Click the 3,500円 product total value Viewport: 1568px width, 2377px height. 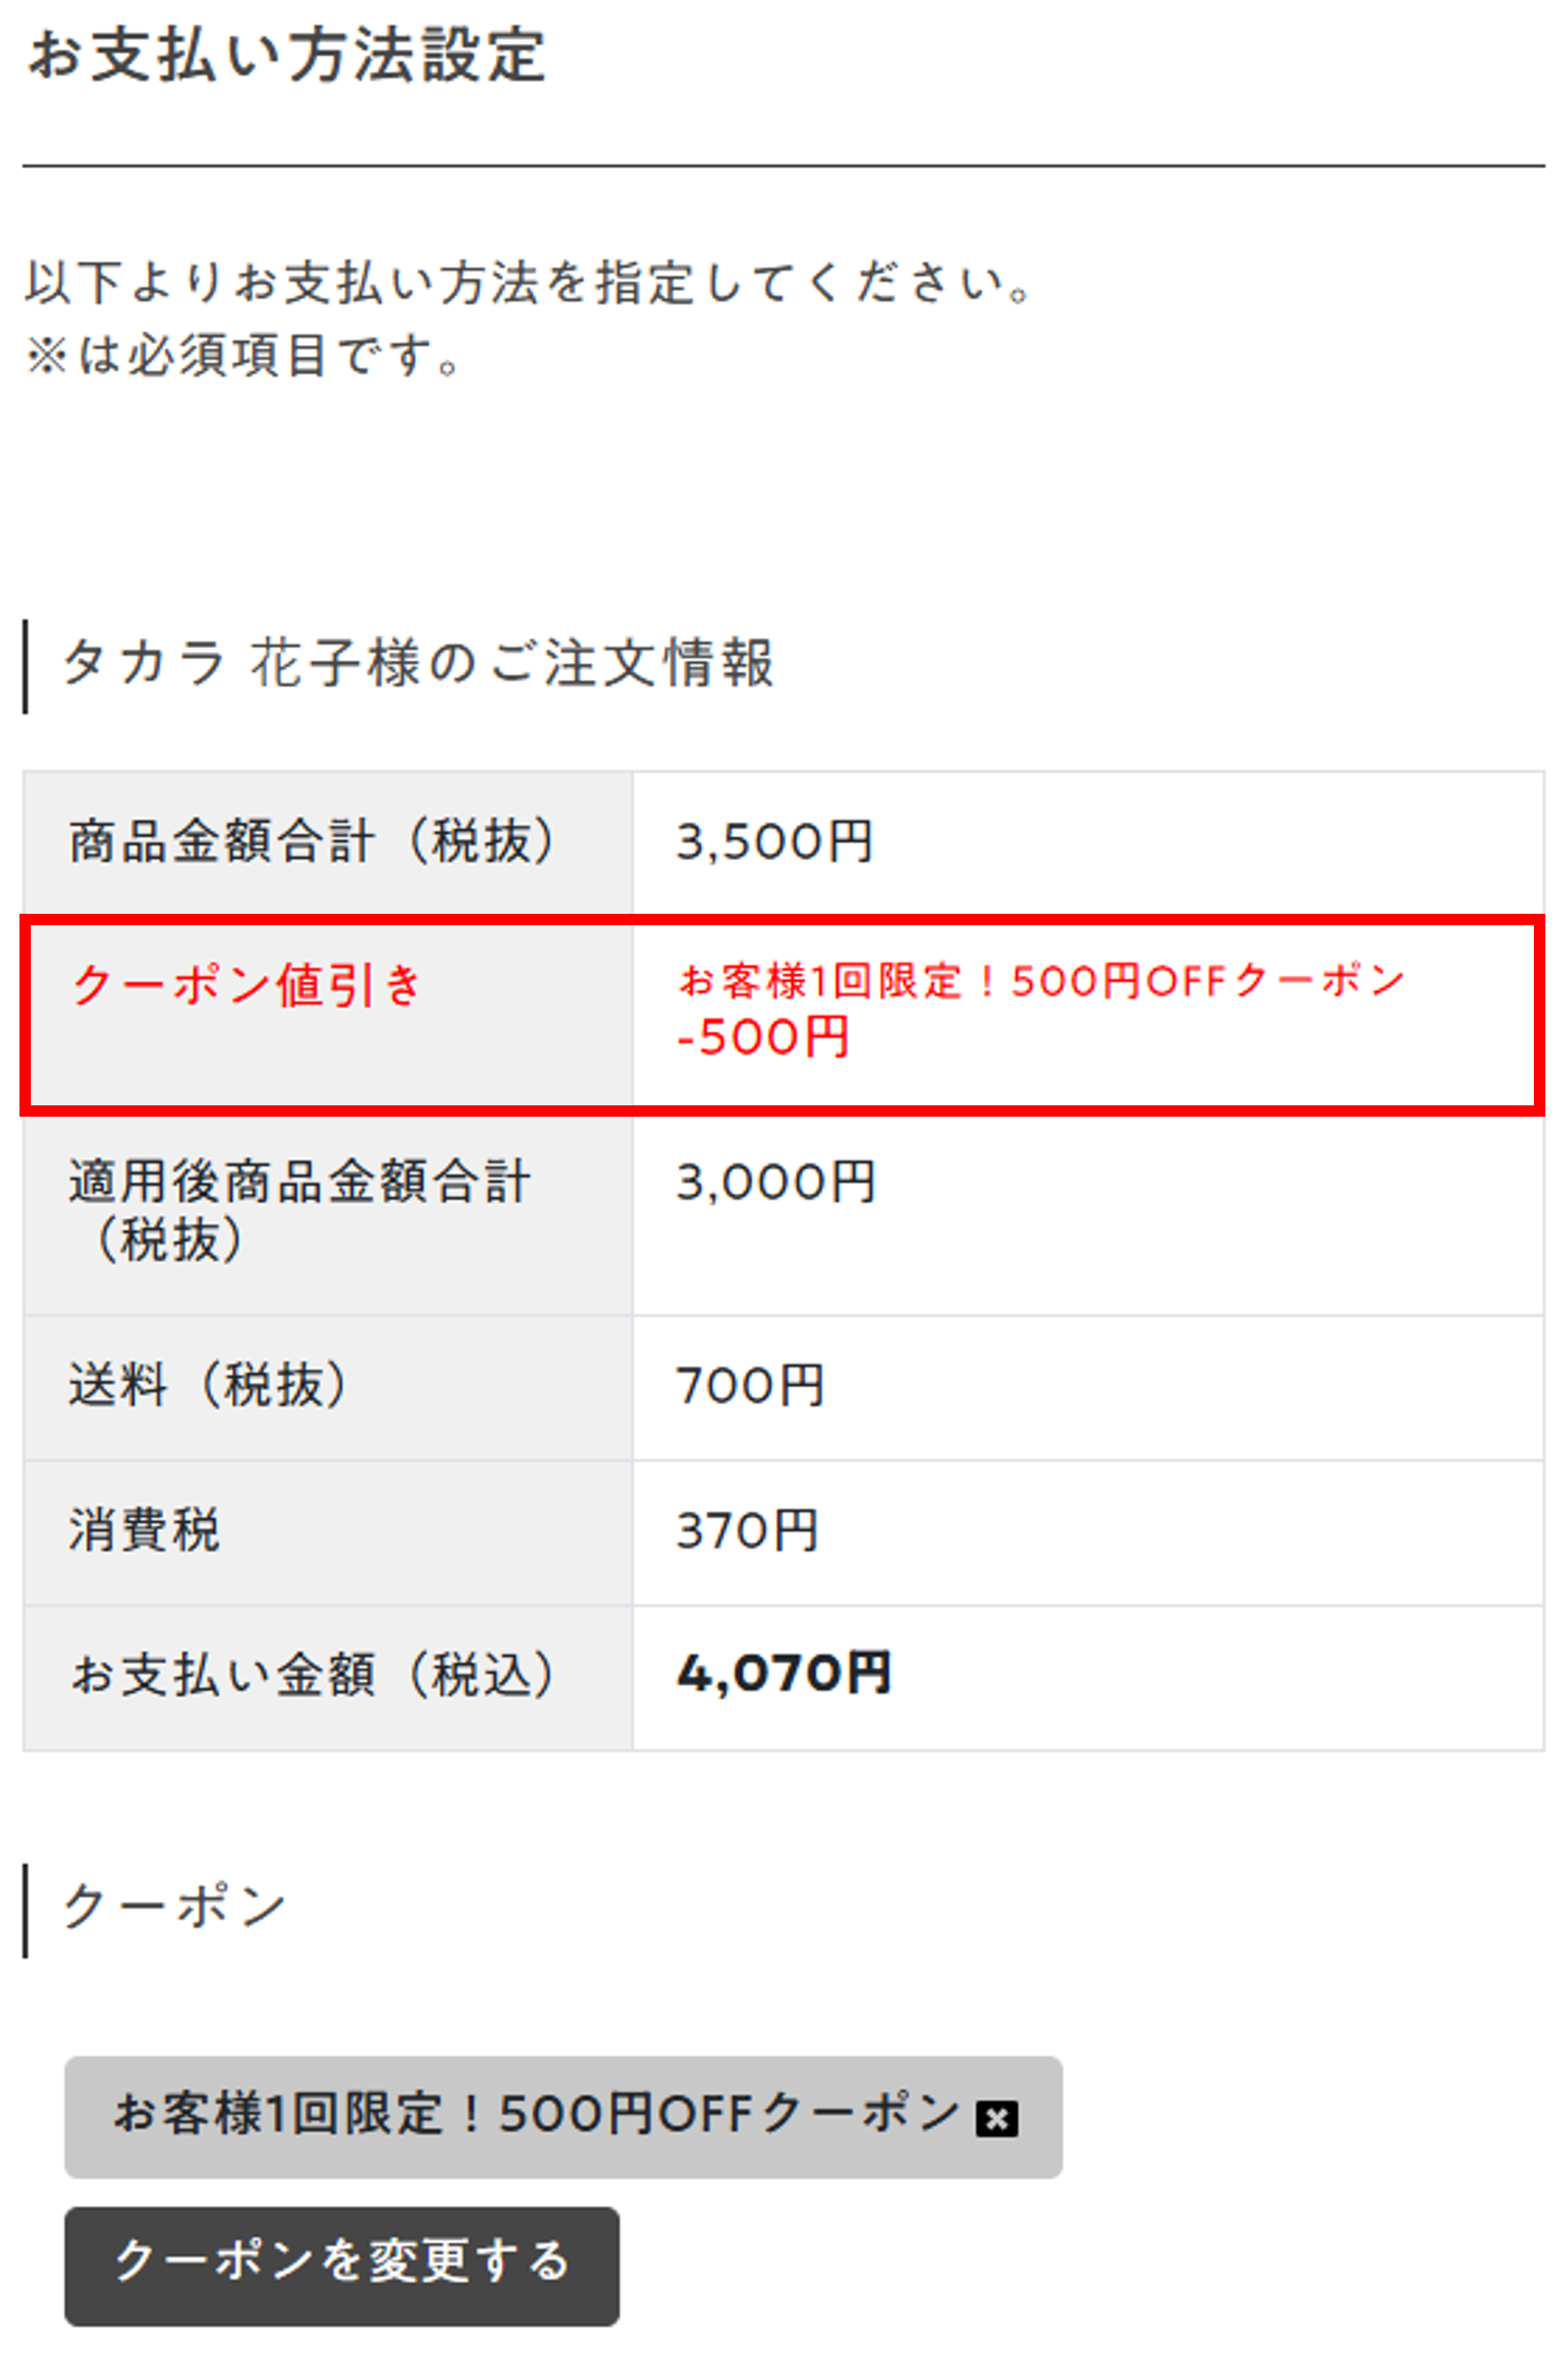click(775, 841)
